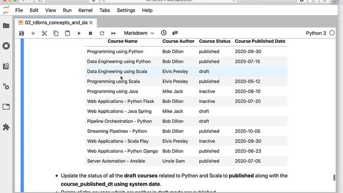Viewport: 343px width, 193px height.
Task: Open the running terminals and kernels sidebar icon
Action: tap(6, 46)
